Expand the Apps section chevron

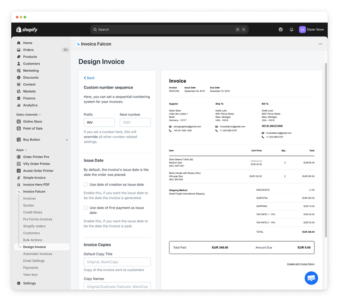(x=26, y=150)
